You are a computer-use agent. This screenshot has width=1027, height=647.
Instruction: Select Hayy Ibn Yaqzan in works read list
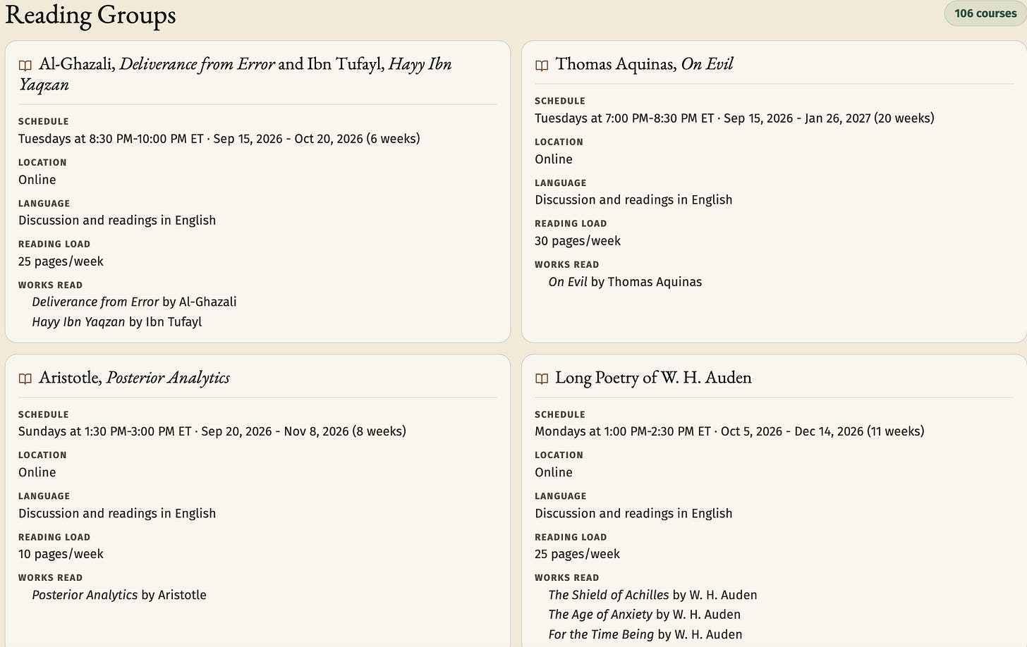117,322
